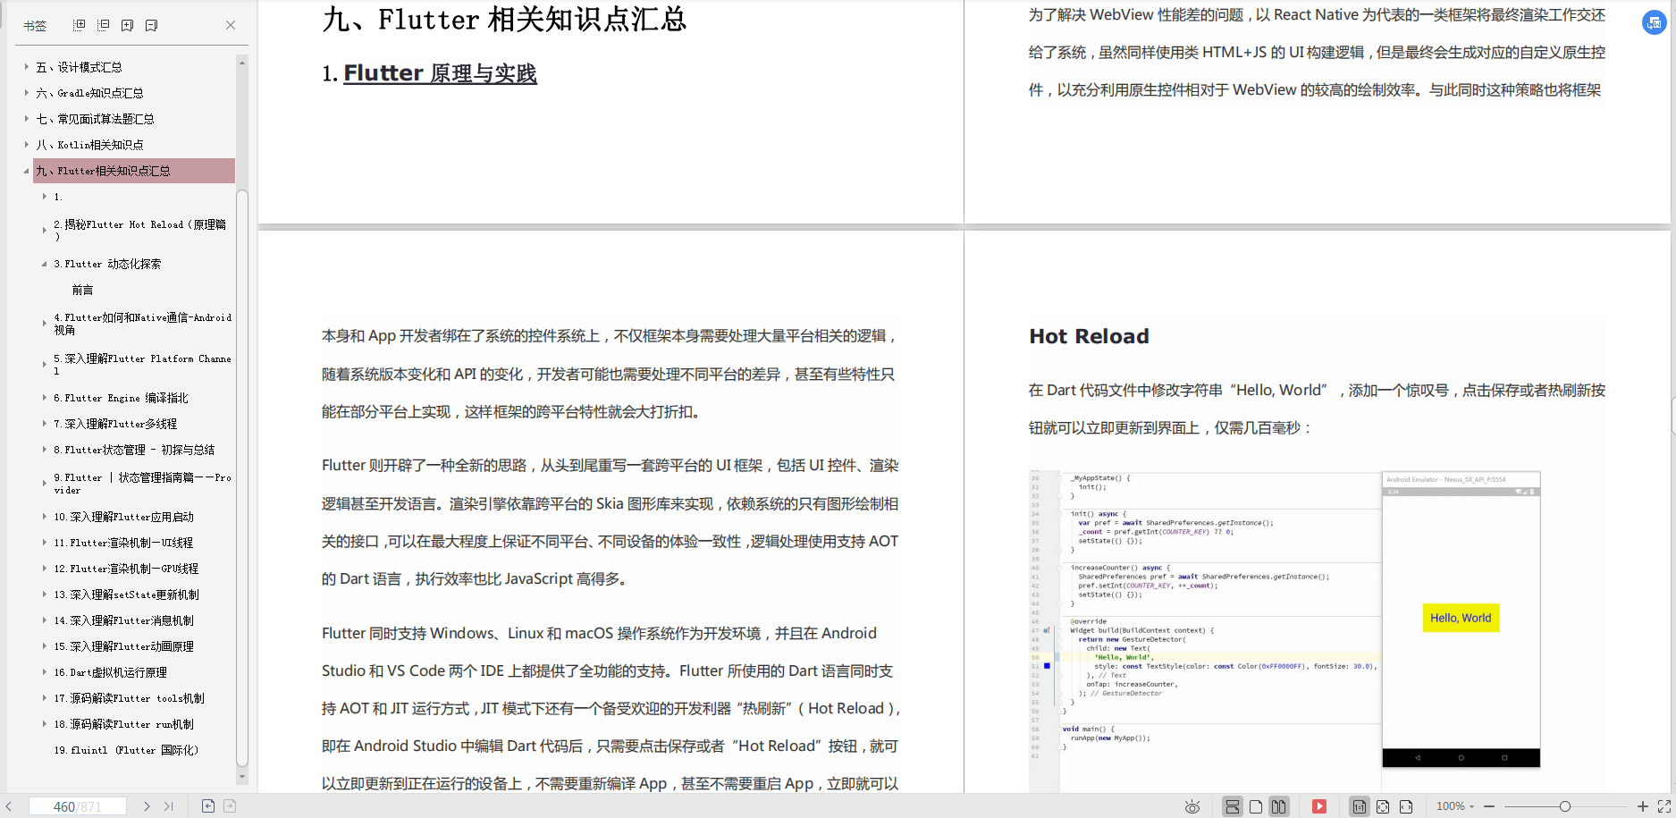Toggle two-page spread view

point(1278,805)
